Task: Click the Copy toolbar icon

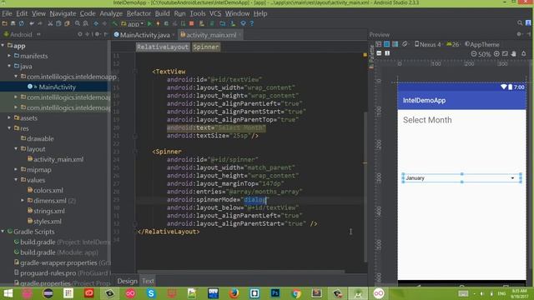Action: (x=58, y=24)
